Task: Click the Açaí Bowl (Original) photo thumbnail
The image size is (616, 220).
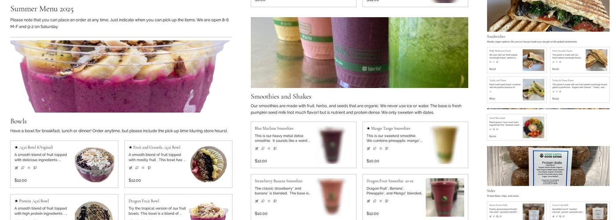Action: coord(95,164)
